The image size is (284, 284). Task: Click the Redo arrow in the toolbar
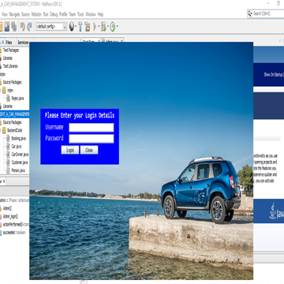[29, 27]
